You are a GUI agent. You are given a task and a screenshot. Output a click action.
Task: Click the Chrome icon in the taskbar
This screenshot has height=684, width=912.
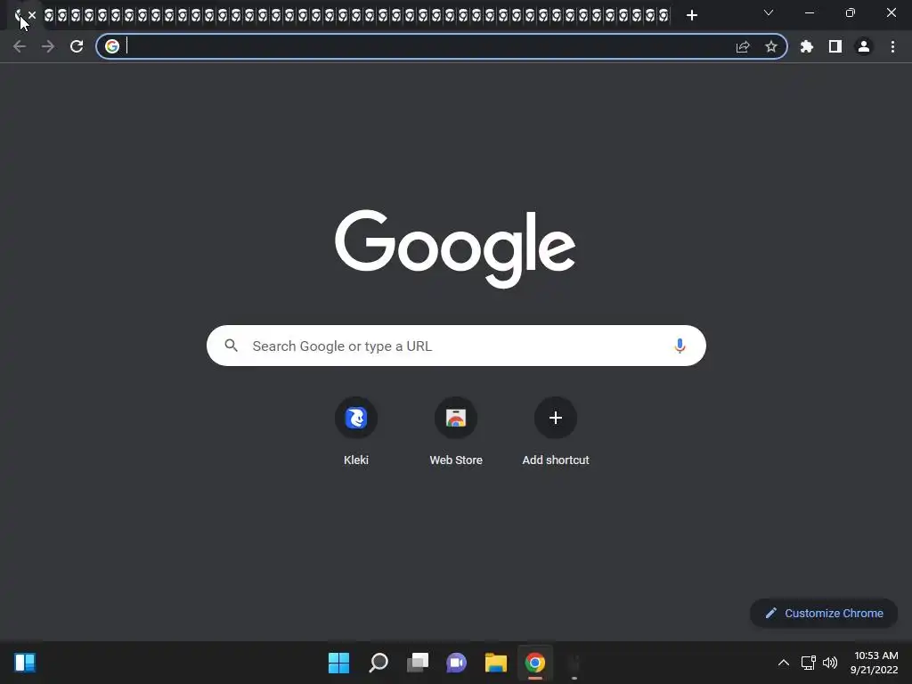pos(535,663)
